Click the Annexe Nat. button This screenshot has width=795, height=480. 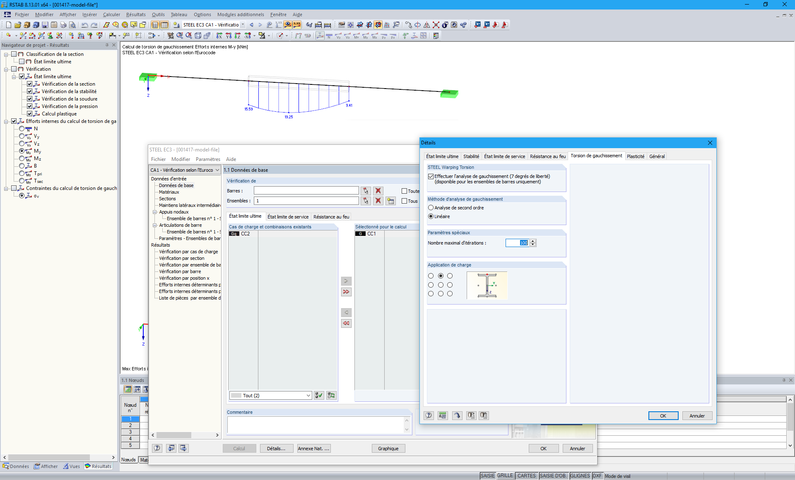(x=313, y=449)
